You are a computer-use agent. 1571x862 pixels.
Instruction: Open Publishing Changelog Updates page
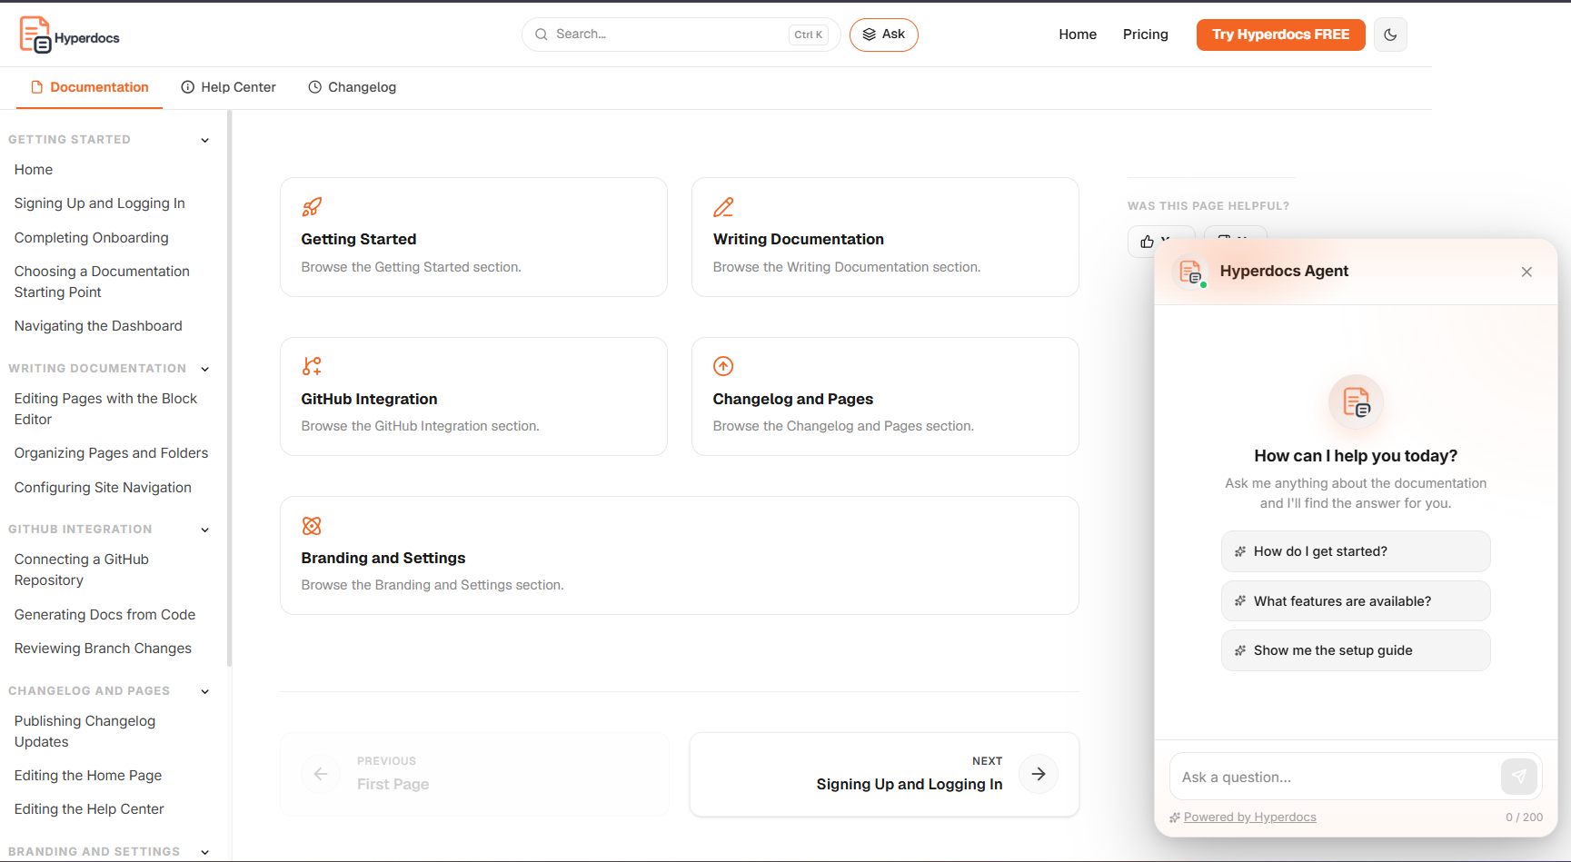[85, 731]
